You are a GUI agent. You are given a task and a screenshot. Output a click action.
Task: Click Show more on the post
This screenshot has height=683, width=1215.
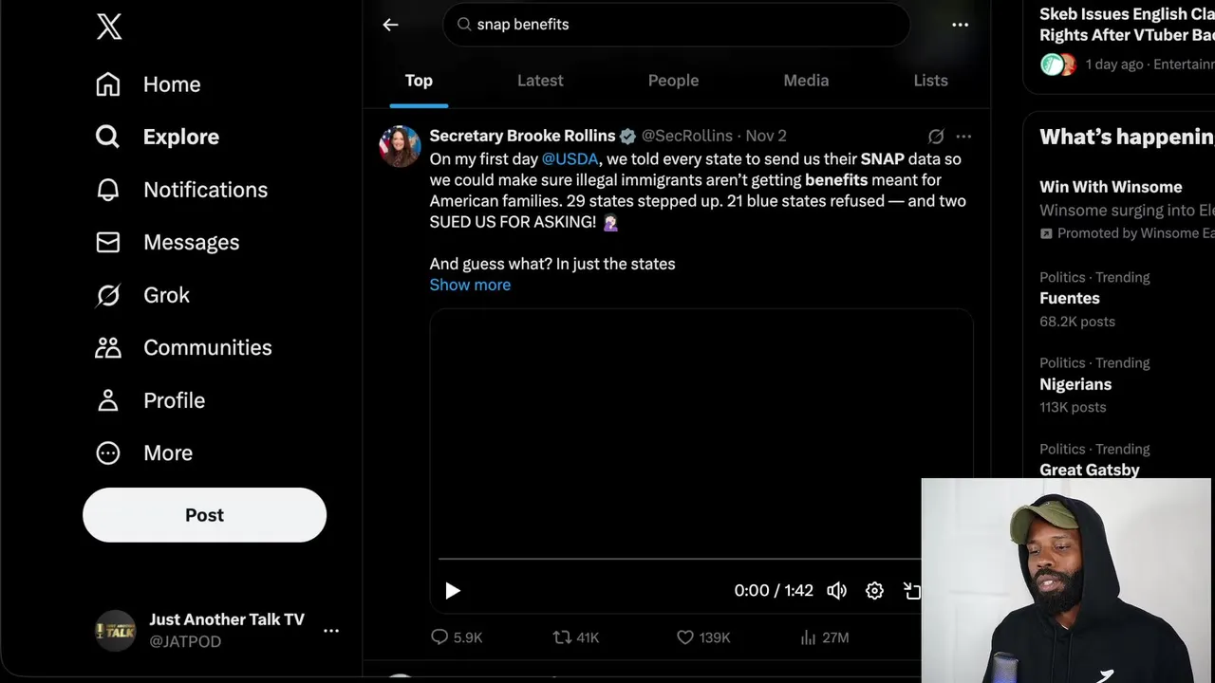(470, 285)
